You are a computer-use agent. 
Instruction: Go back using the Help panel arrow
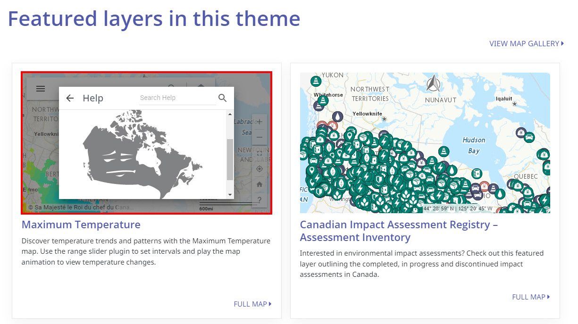69,98
